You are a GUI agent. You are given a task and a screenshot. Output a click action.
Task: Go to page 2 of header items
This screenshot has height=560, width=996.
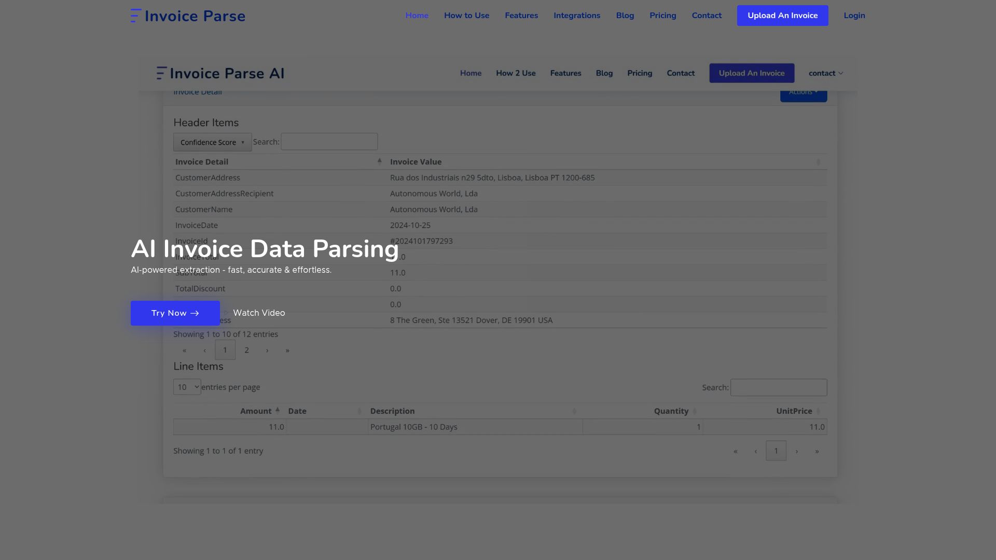coord(246,350)
